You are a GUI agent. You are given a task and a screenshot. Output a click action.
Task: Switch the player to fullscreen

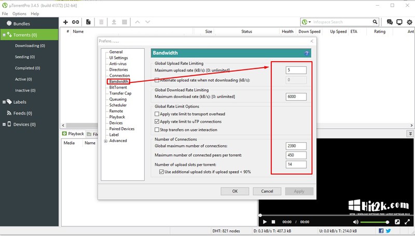point(407,221)
